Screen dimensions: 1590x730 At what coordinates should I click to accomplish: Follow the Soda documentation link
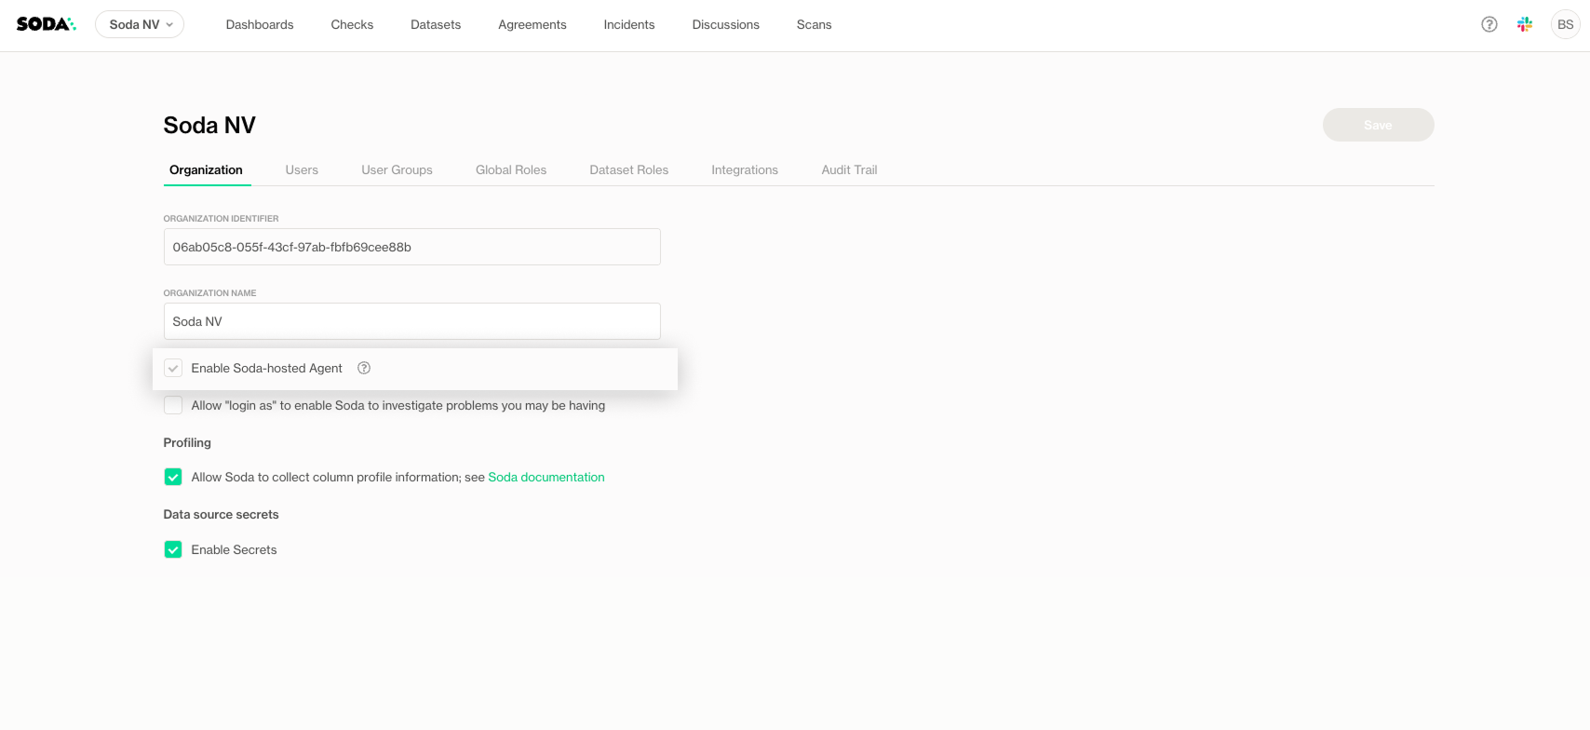(x=546, y=477)
